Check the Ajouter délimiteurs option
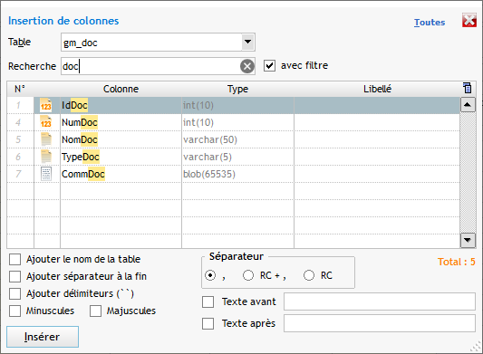 click(15, 293)
